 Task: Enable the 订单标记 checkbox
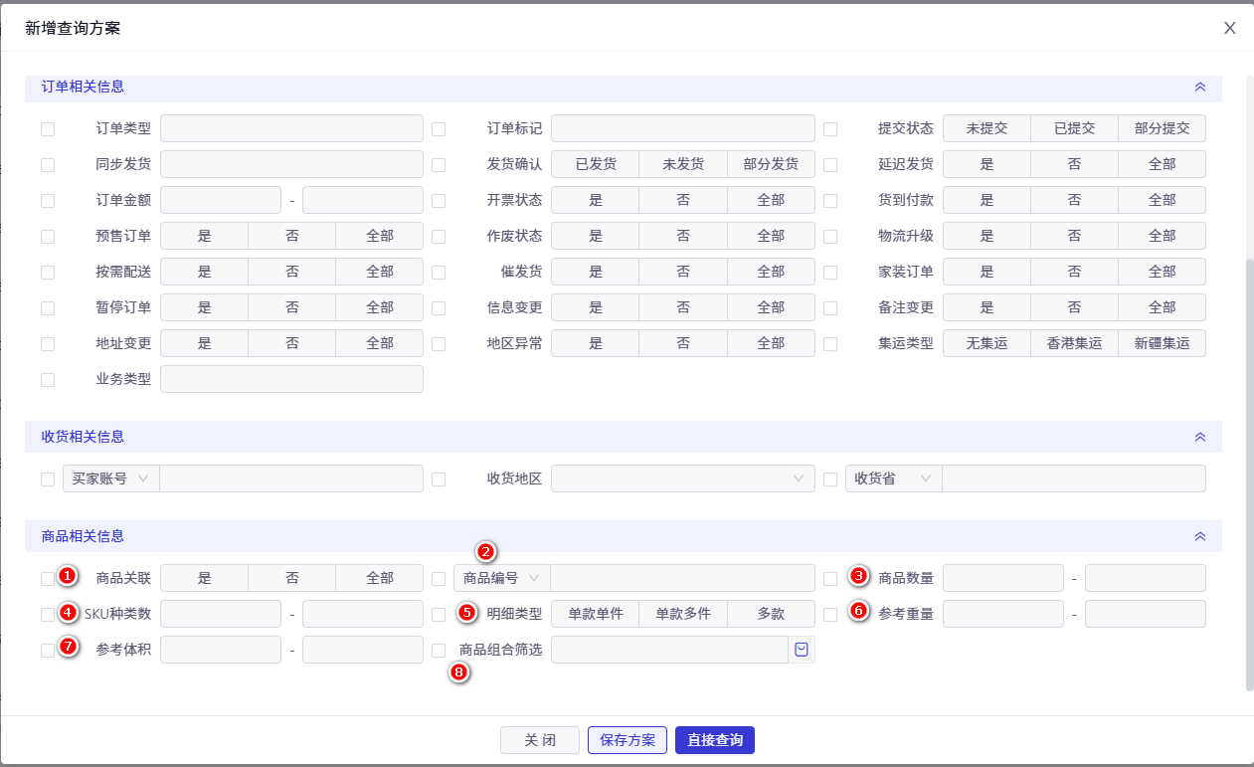439,129
